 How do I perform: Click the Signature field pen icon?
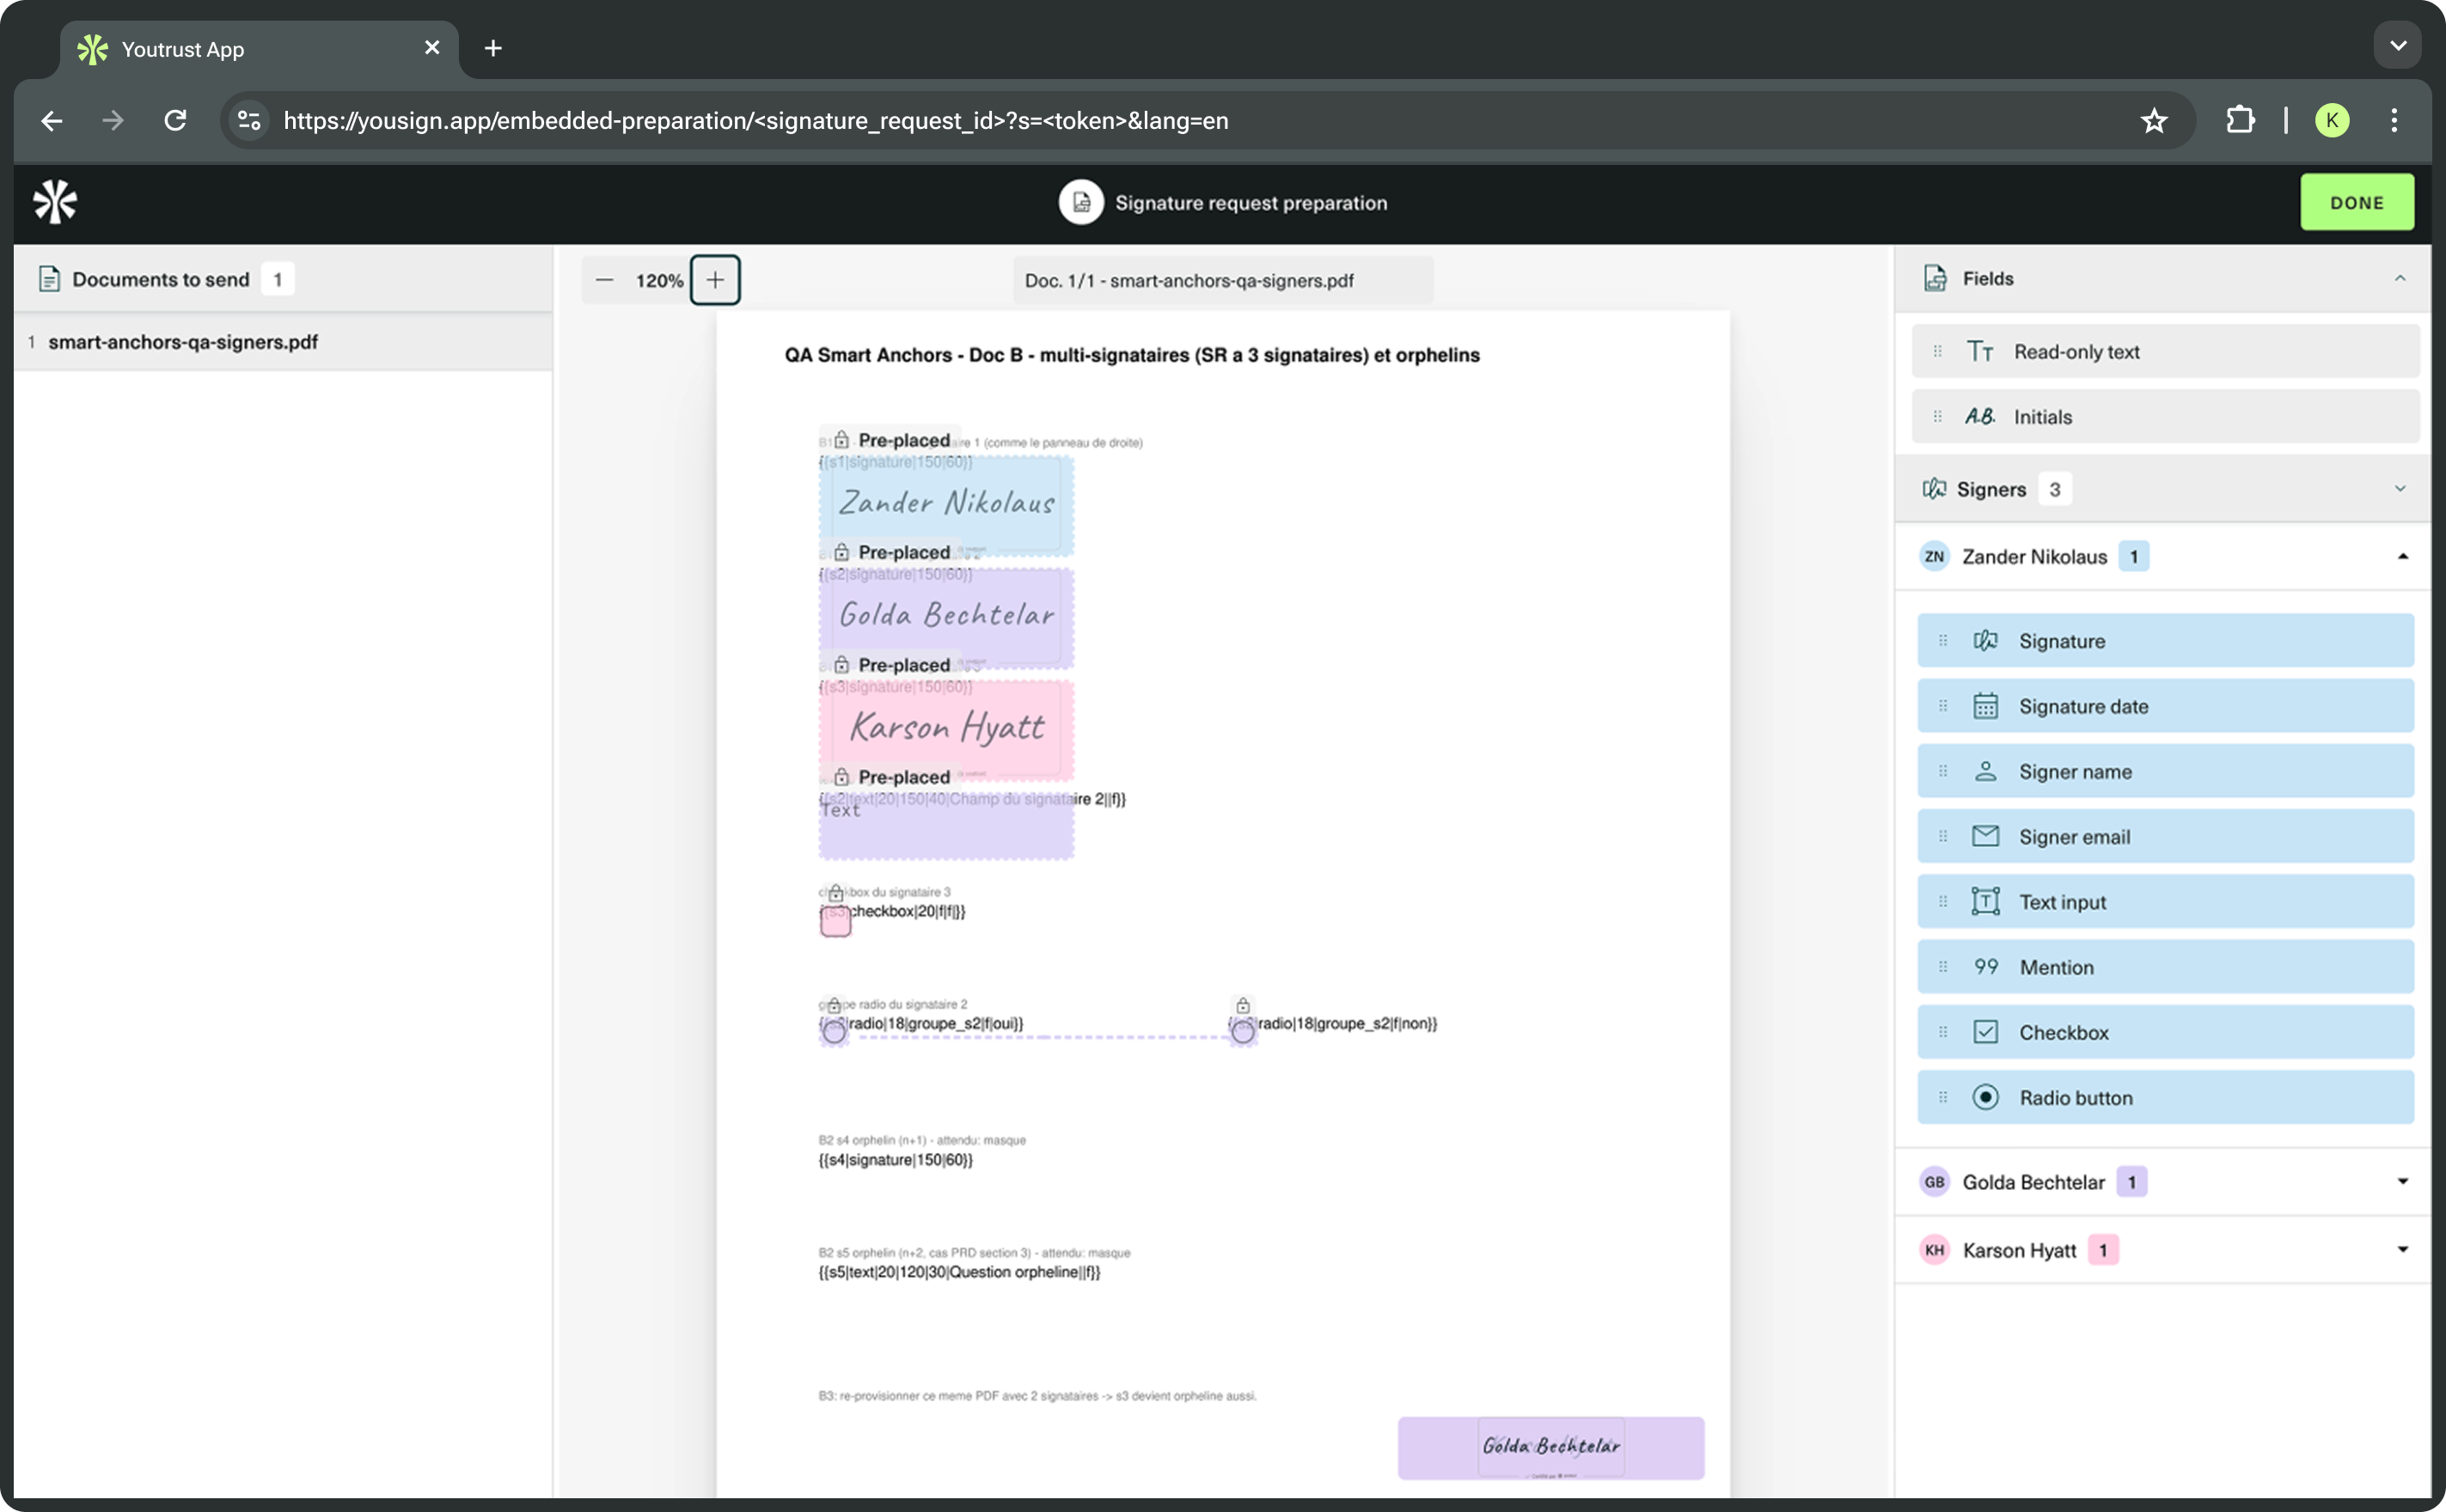[x=1984, y=641]
